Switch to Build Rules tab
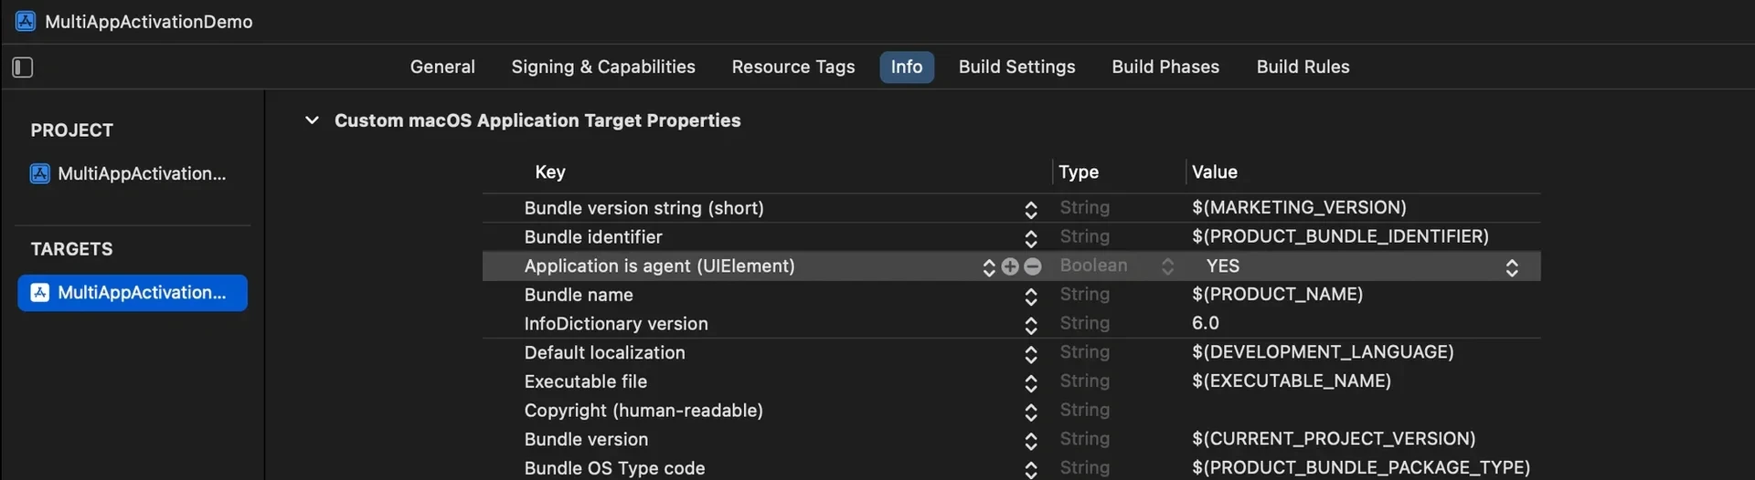This screenshot has height=480, width=1755. coord(1303,67)
